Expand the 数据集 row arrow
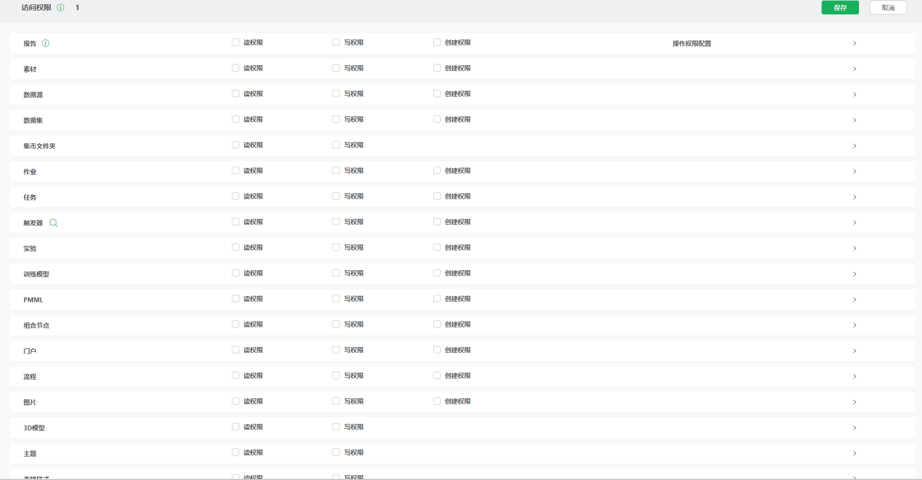 pyautogui.click(x=855, y=120)
